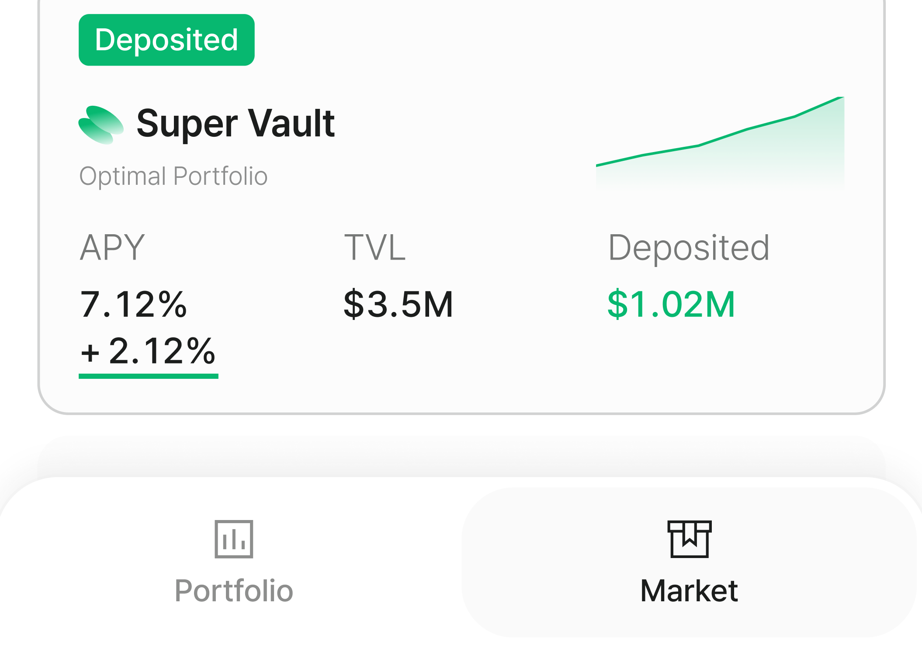Viewport: 922px width, 645px height.
Task: Click the underlined +2.12% bonus APY
Action: [149, 351]
